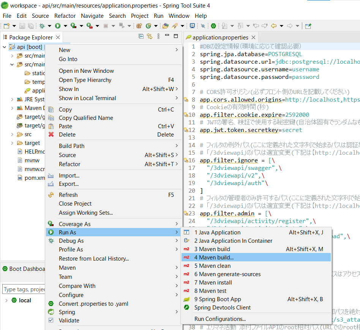Click the Boot Dashboard tag filter field
The height and width of the screenshot is (330, 360).
24,289
